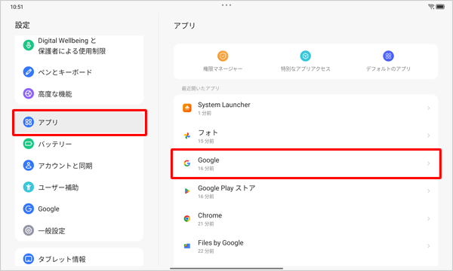Click the 最近開いたアプリ section label
Screen dimensions: 453x271
pyautogui.click(x=200, y=88)
